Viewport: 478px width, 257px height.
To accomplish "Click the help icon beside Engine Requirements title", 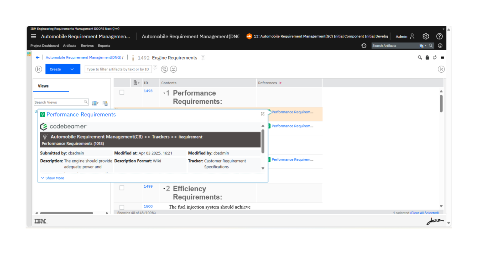I will coord(203,58).
